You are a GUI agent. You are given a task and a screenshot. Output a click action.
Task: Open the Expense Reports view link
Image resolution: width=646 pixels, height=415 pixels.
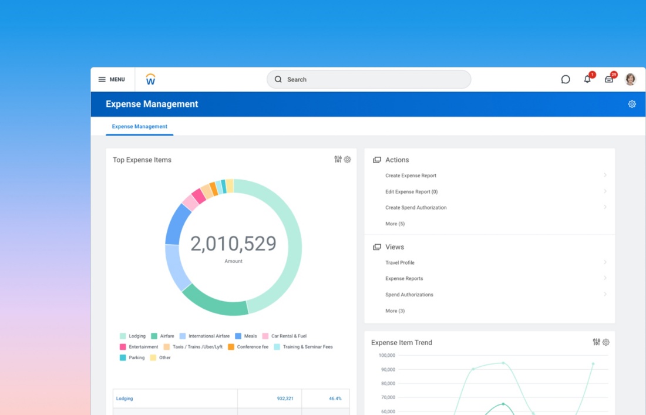coord(404,279)
